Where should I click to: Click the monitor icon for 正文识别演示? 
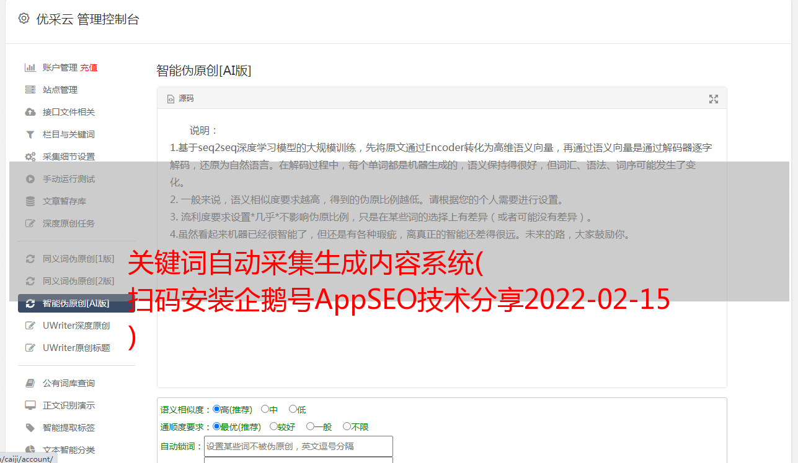[30, 405]
